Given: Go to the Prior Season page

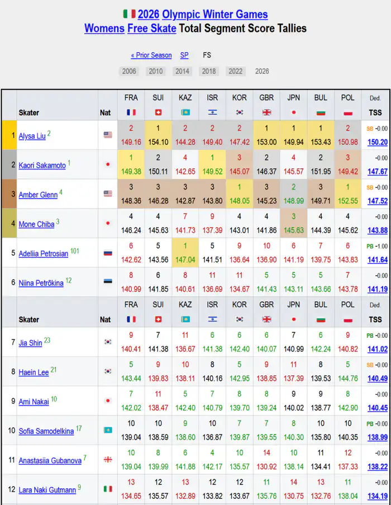Looking at the screenshot, I should pyautogui.click(x=151, y=55).
